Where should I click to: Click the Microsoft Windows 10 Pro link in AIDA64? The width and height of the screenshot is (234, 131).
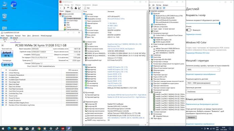pyautogui.click(x=116, y=19)
